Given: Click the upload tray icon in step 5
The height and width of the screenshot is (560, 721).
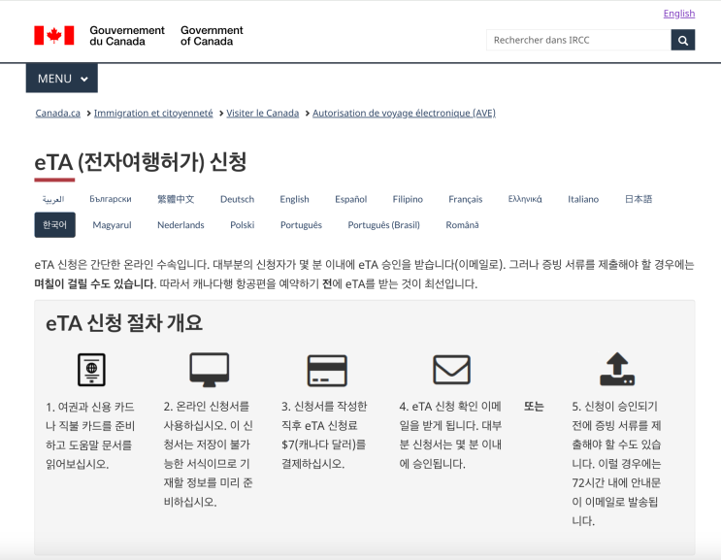Looking at the screenshot, I should 617,369.
